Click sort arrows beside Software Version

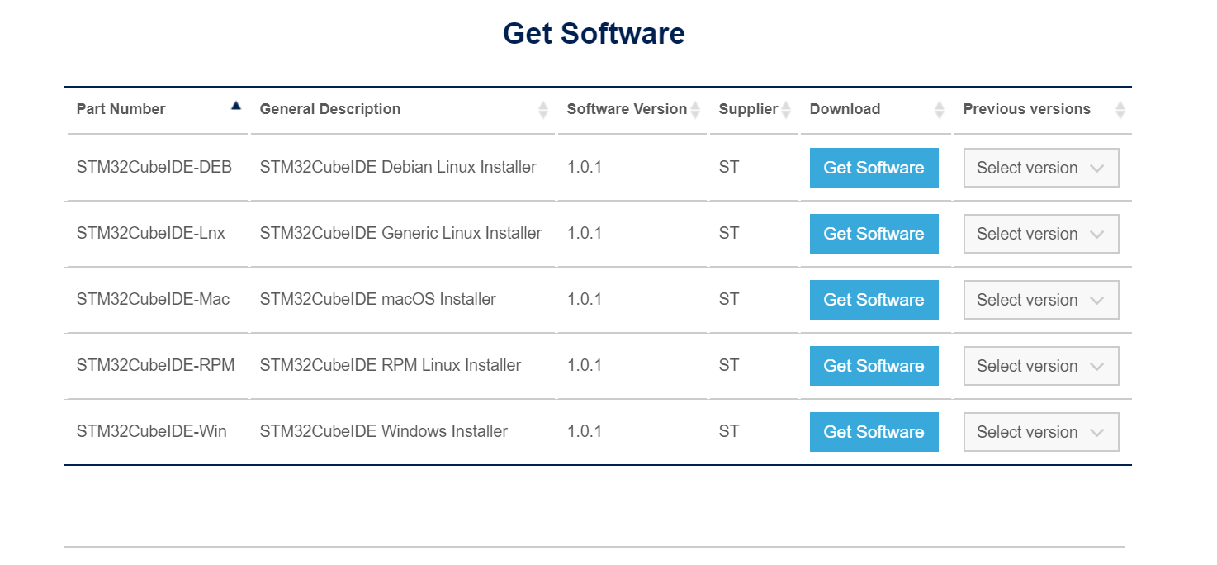point(695,109)
